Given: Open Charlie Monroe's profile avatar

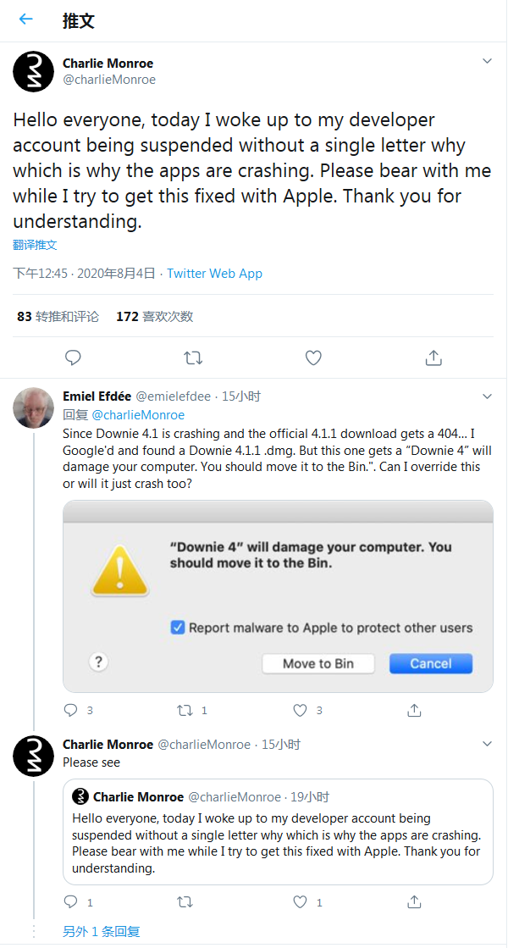Looking at the screenshot, I should (x=33, y=71).
